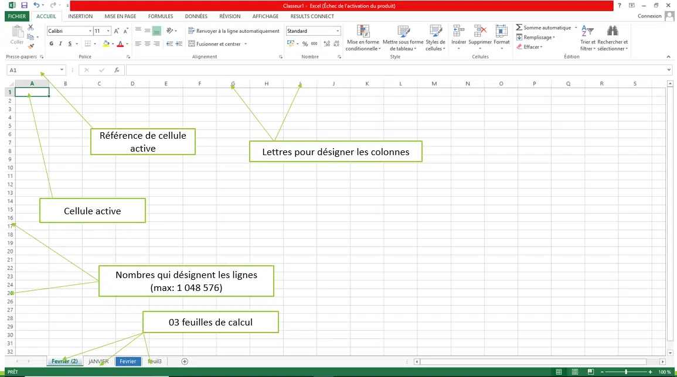Click the Somme automatique button

pos(543,28)
